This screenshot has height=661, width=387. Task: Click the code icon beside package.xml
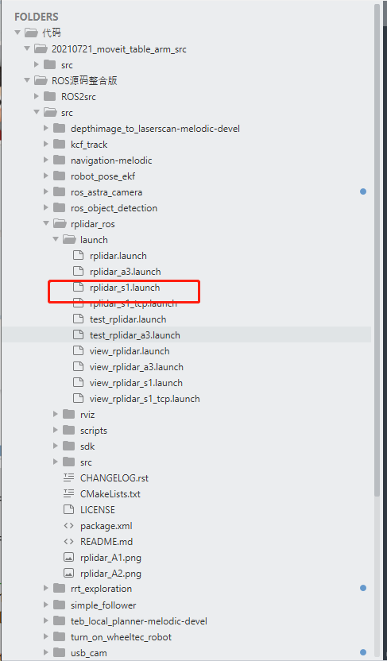tap(68, 526)
